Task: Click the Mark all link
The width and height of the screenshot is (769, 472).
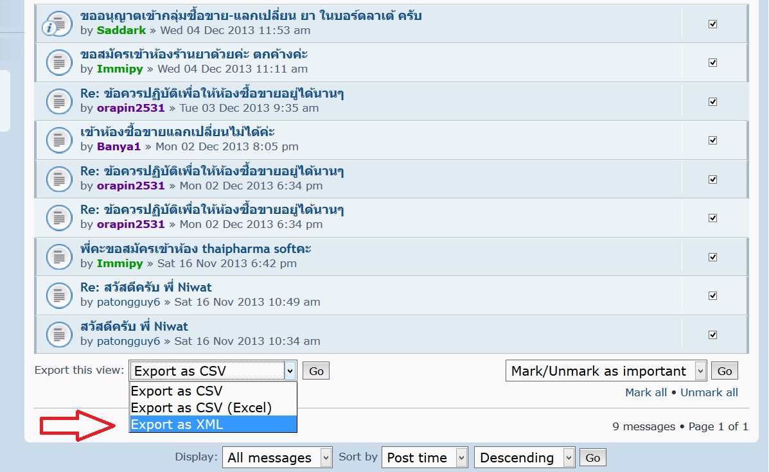Action: (x=646, y=392)
